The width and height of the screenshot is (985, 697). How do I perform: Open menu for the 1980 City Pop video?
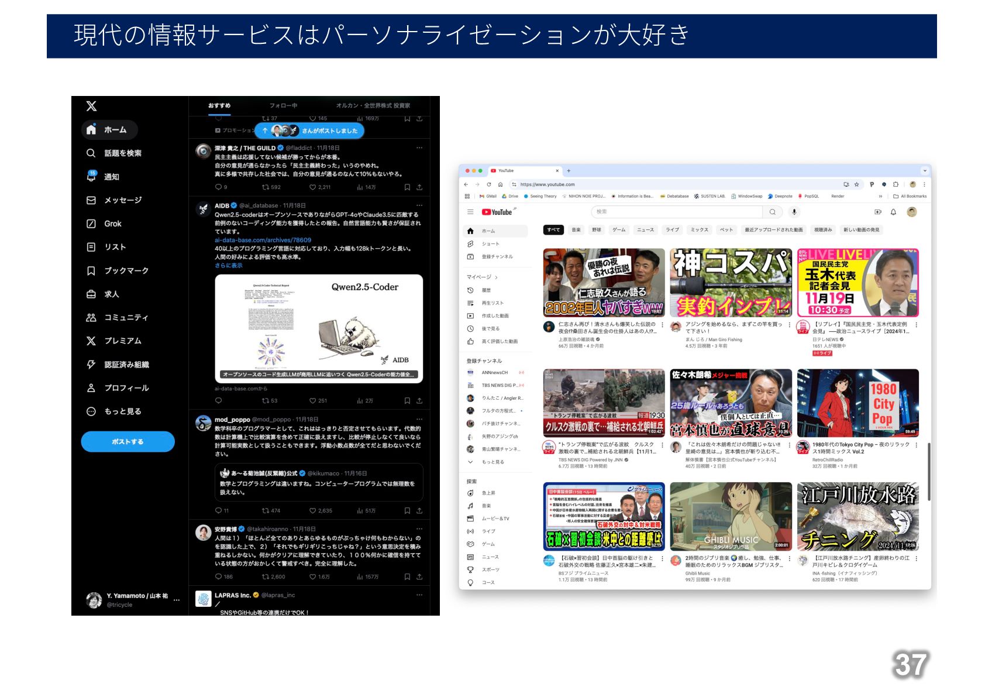(x=916, y=445)
